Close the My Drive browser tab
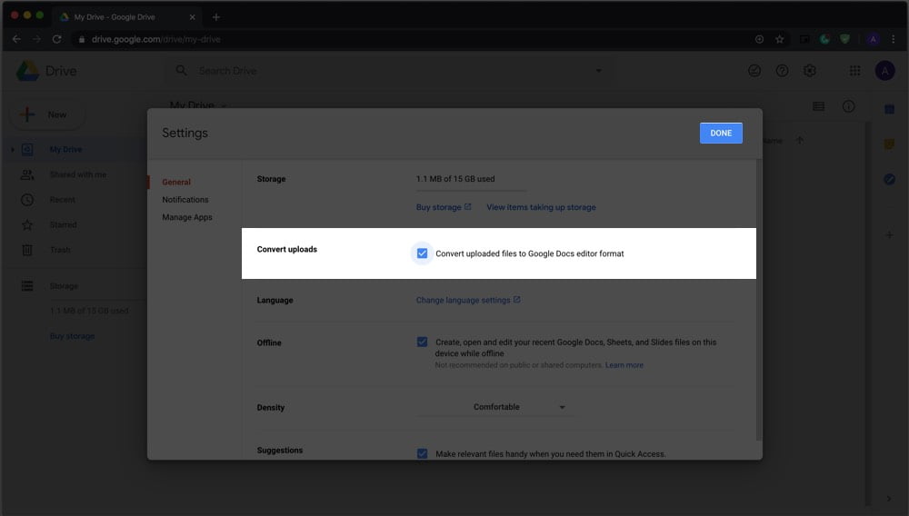 point(192,17)
